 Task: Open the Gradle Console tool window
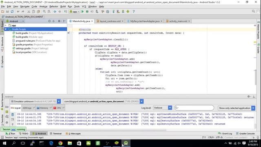coord(245,134)
